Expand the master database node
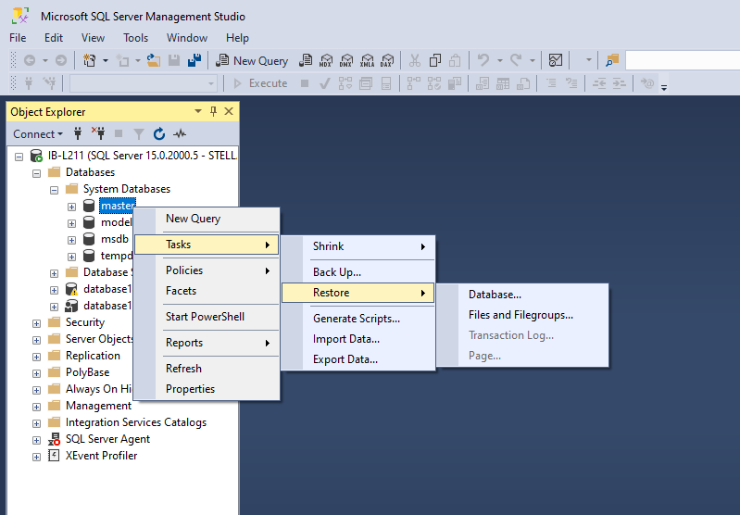Screen dimensions: 740x515 [x=71, y=207]
